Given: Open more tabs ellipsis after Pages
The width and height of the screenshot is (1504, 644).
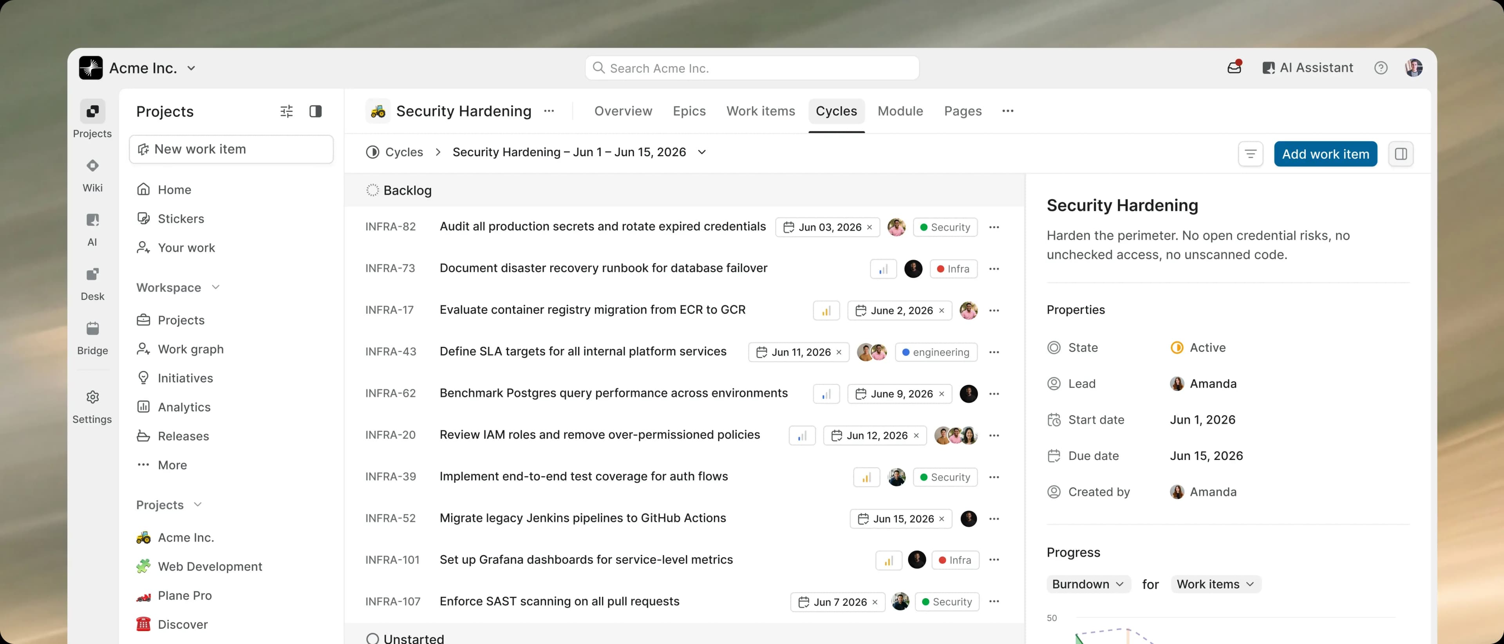Looking at the screenshot, I should tap(1008, 111).
